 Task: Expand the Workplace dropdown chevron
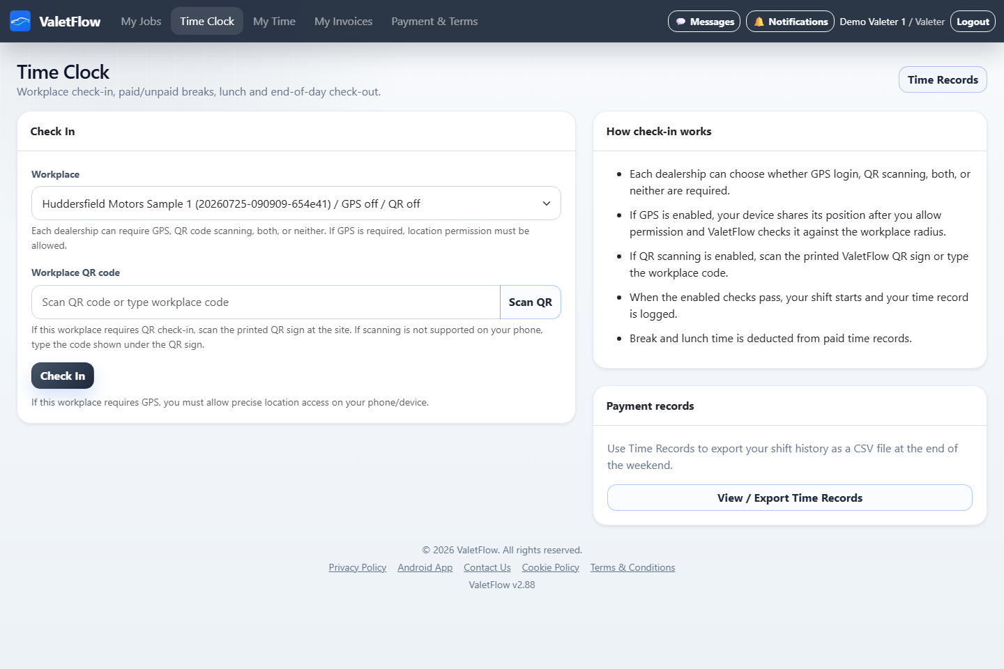[547, 203]
